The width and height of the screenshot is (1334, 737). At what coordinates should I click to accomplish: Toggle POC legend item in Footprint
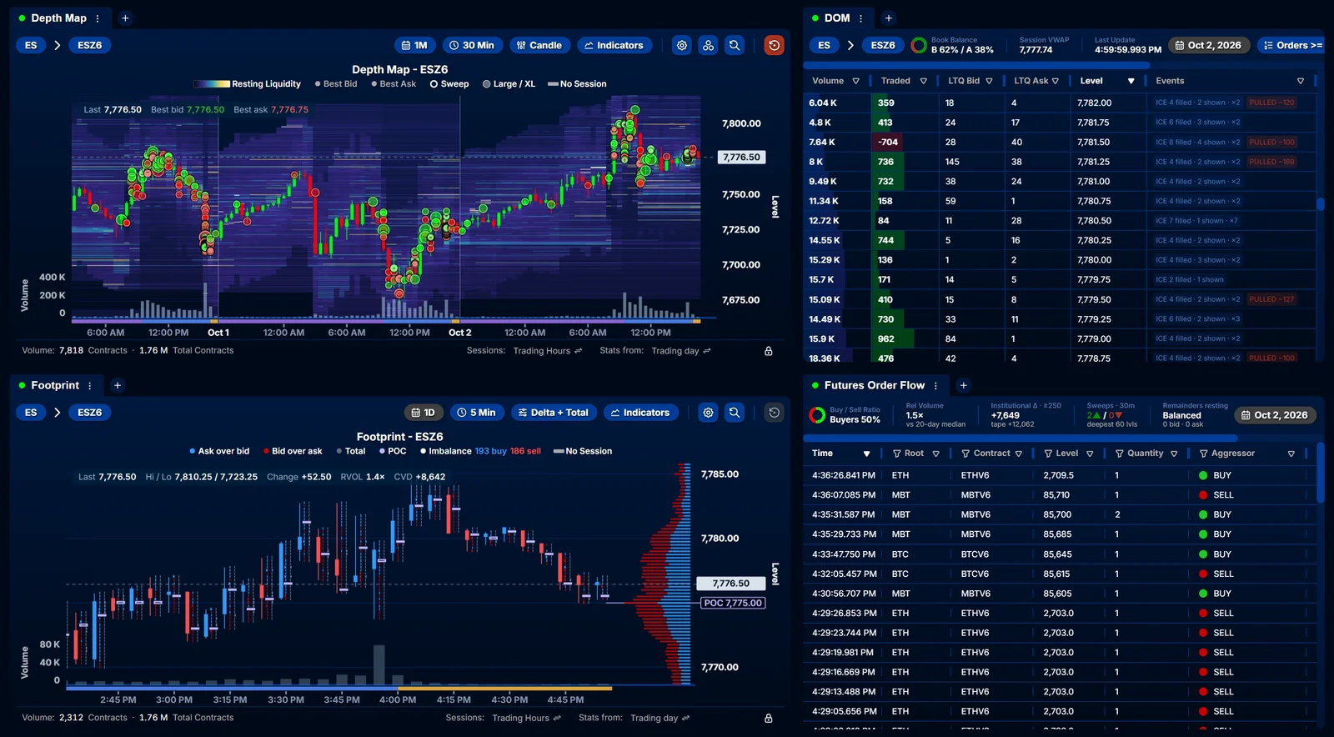tap(393, 451)
